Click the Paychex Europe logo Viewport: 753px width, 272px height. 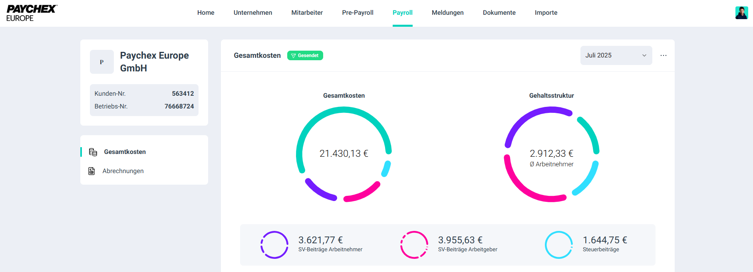32,13
